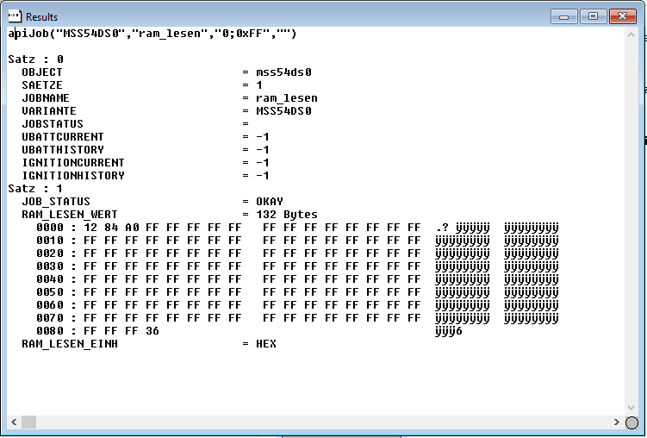The height and width of the screenshot is (438, 647).
Task: Click hex dump address 0010
Action: point(50,241)
